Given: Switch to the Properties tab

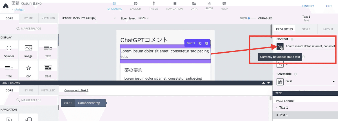Looking at the screenshot, I should pos(284,29).
